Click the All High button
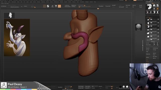 (x=154, y=50)
